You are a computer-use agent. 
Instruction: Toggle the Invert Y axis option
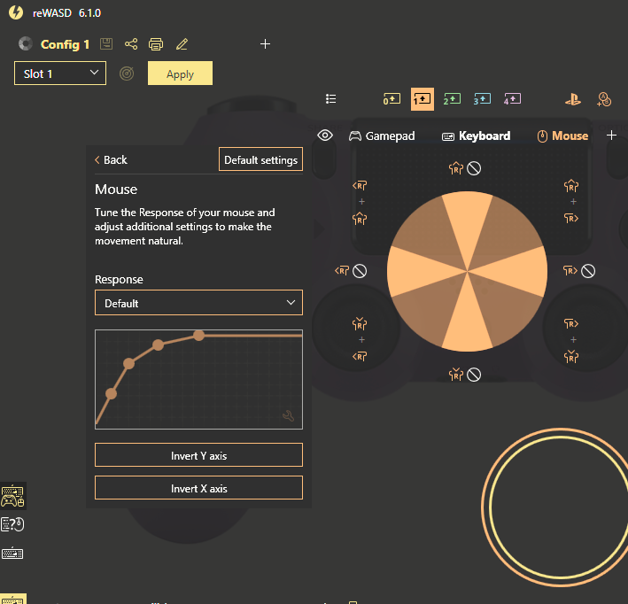(198, 455)
